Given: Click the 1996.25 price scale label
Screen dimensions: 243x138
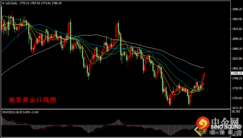Looking at the screenshot, I should pyautogui.click(x=237, y=9).
